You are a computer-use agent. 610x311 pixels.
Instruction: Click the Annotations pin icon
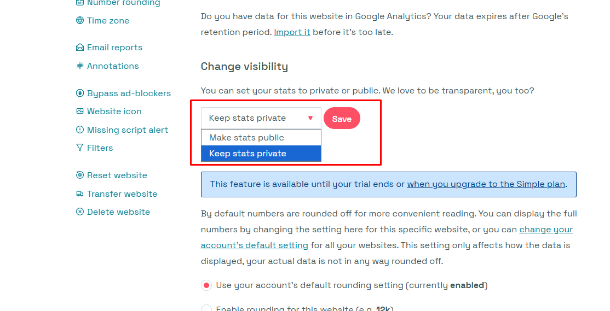(x=80, y=66)
